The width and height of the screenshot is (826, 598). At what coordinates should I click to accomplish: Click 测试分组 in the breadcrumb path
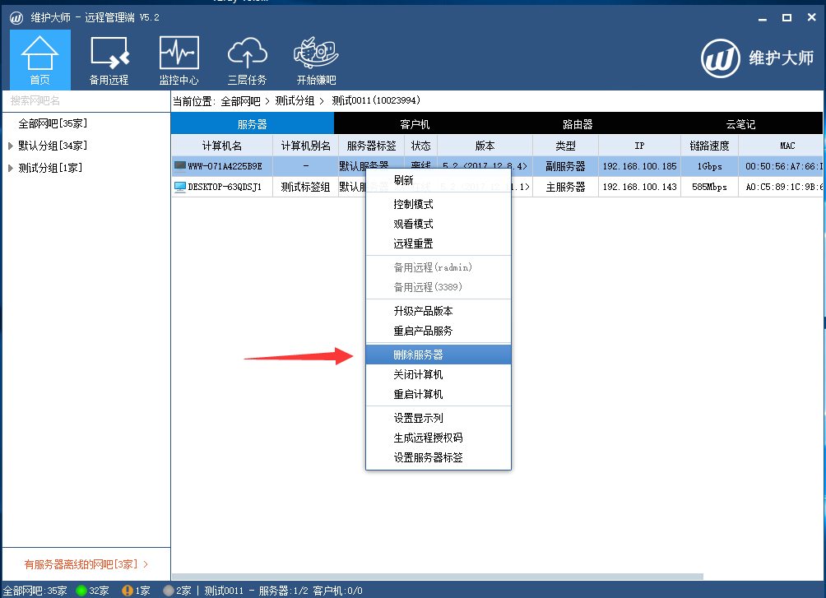click(295, 100)
